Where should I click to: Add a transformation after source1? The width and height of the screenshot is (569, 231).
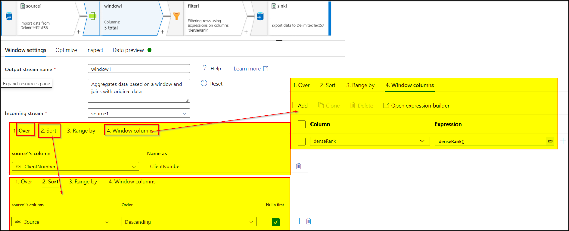(79, 32)
